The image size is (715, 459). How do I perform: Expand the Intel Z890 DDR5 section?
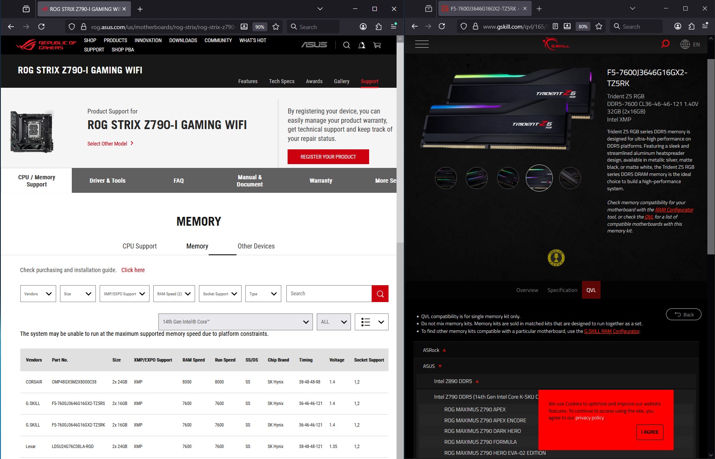457,381
